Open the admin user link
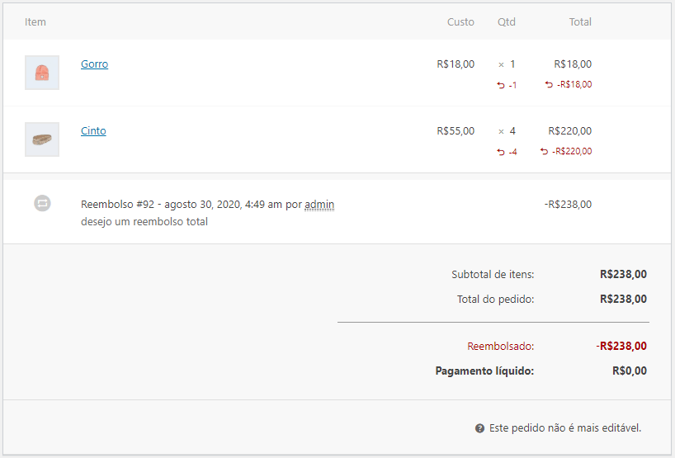The width and height of the screenshot is (675, 458). click(319, 205)
